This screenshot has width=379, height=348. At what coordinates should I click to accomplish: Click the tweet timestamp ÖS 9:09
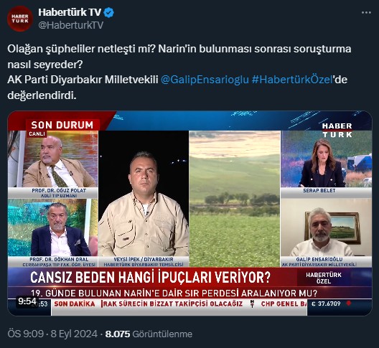(25, 334)
